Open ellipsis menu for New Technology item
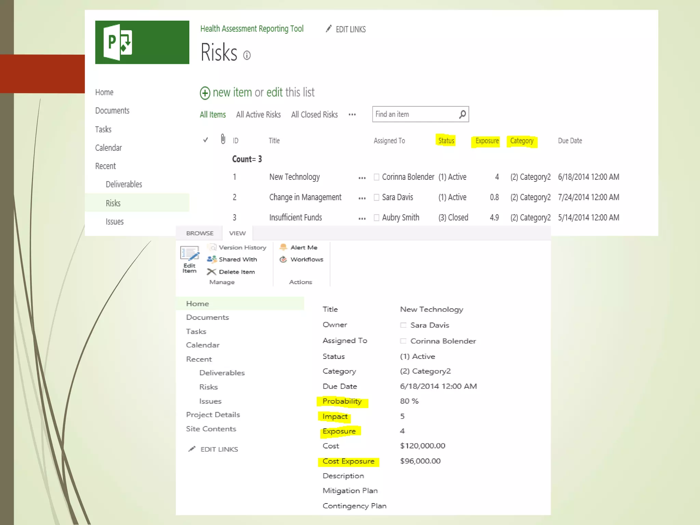 (x=362, y=178)
